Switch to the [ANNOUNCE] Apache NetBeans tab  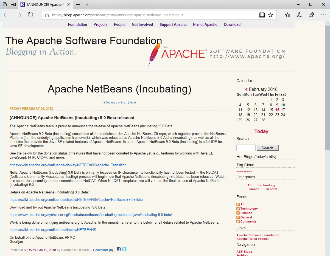point(44,4)
